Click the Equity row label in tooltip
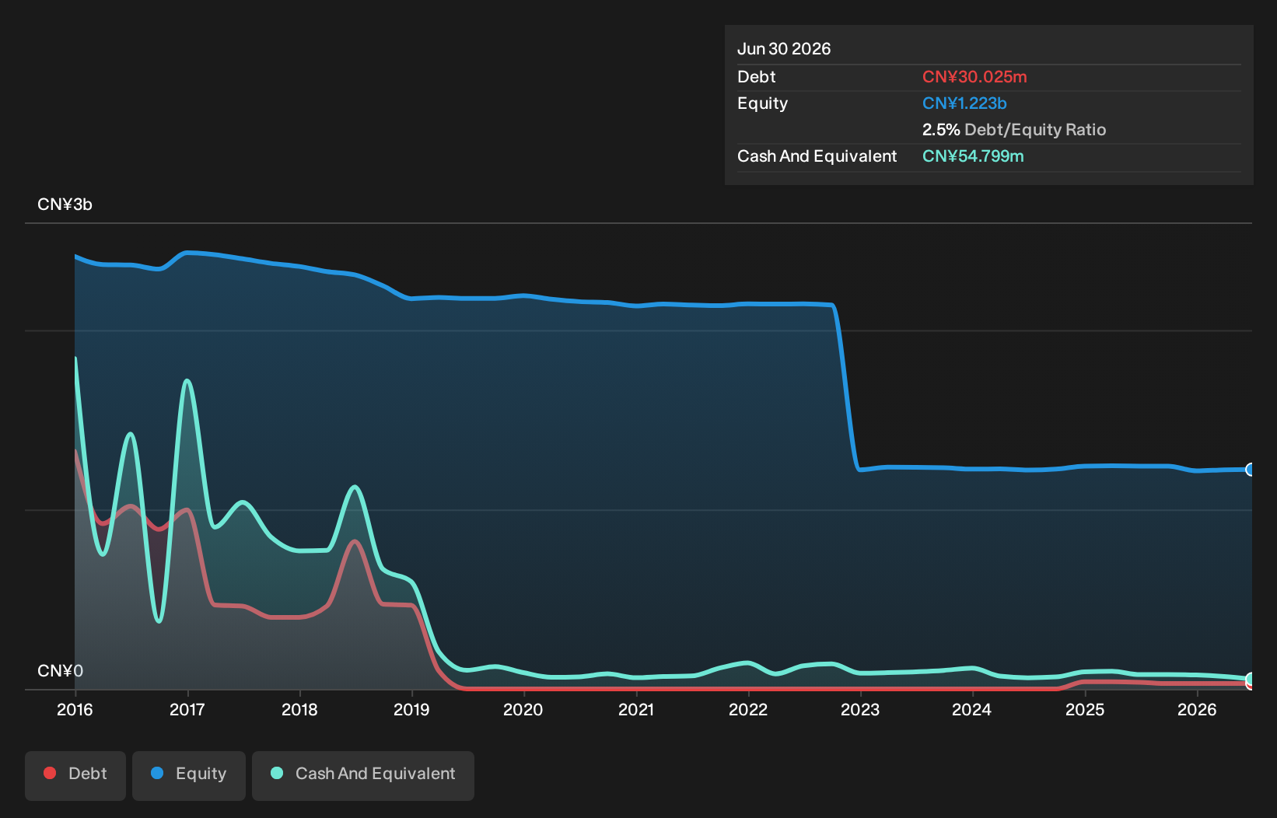Image resolution: width=1277 pixels, height=818 pixels. pyautogui.click(x=762, y=103)
